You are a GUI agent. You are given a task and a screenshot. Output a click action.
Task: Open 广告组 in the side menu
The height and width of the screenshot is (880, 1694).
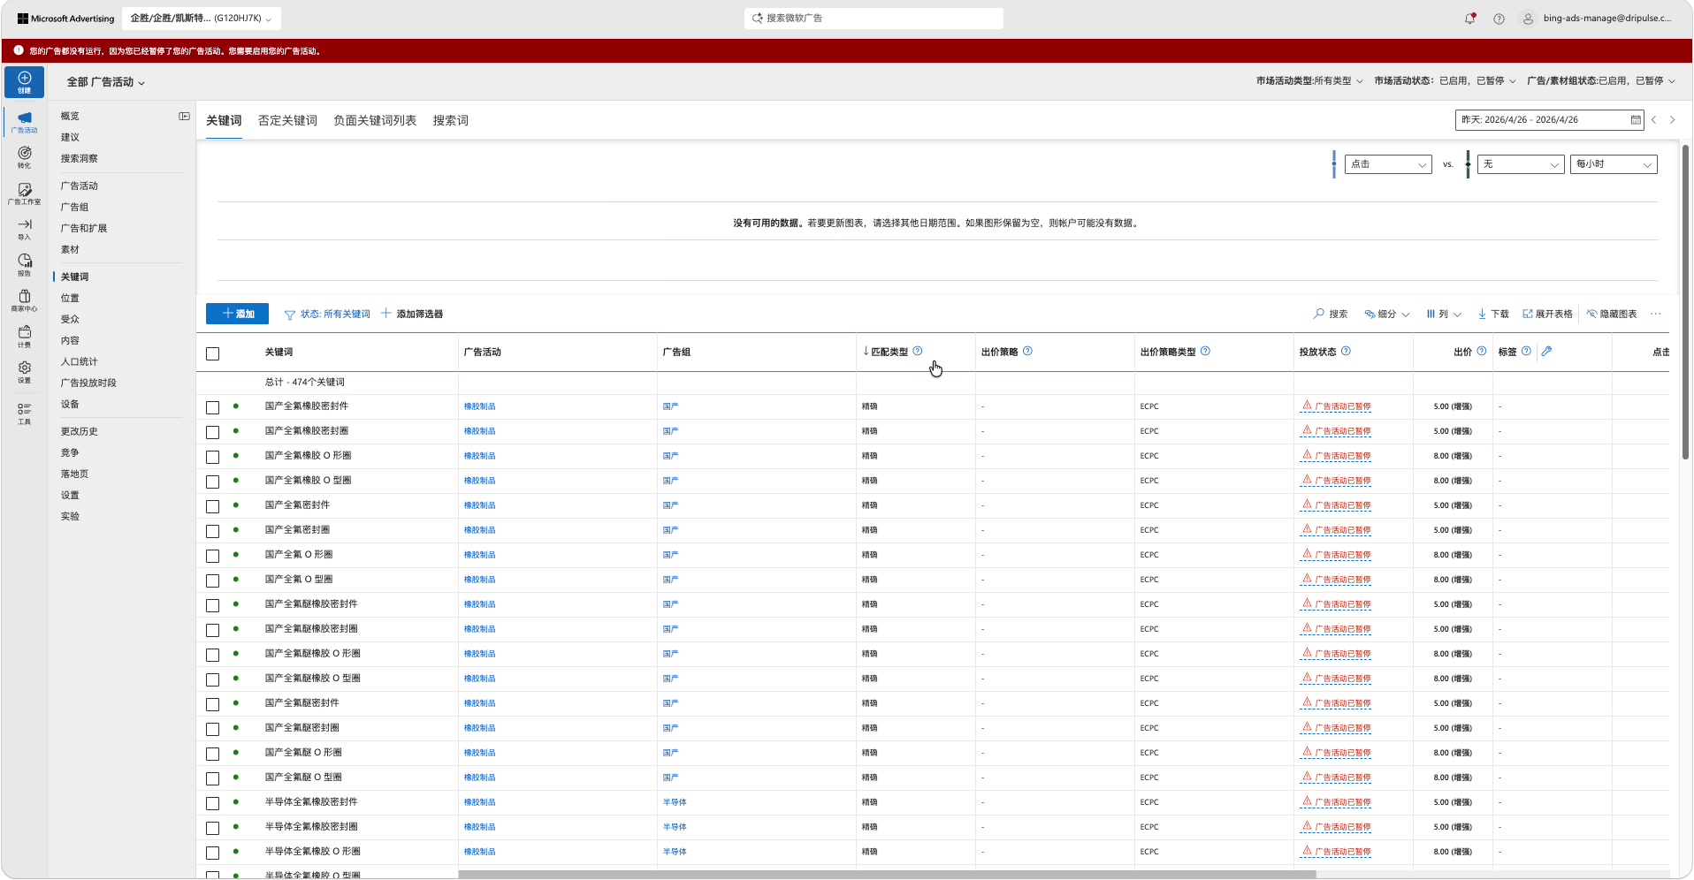74,207
